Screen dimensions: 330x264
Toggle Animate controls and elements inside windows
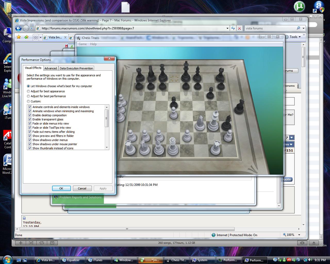tap(30, 107)
